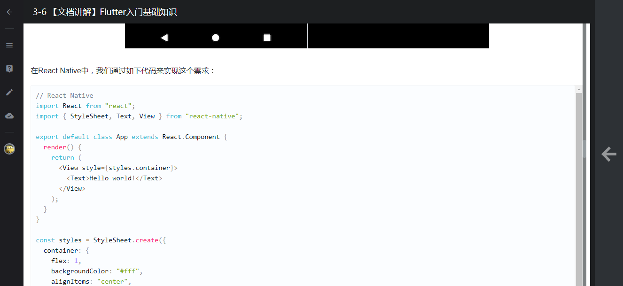This screenshot has height=286, width=623.
Task: Click the closing </View> line
Action: [72, 188]
